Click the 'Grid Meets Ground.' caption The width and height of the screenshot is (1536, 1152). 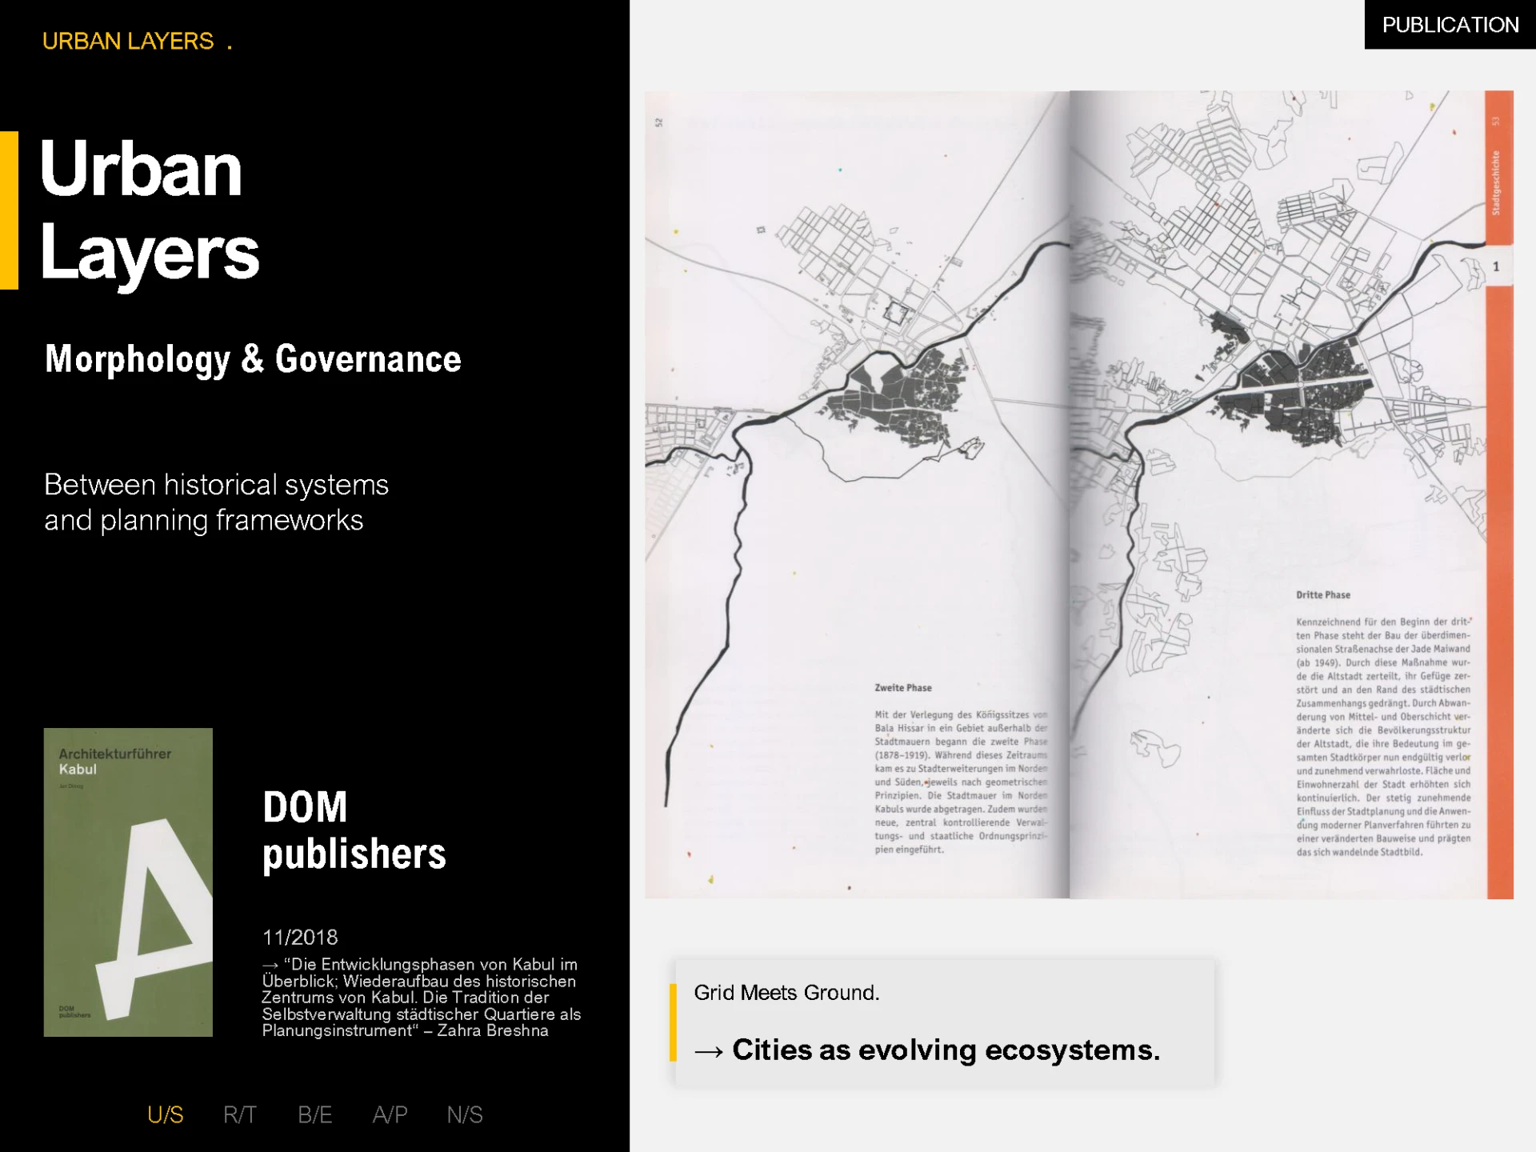tap(786, 993)
